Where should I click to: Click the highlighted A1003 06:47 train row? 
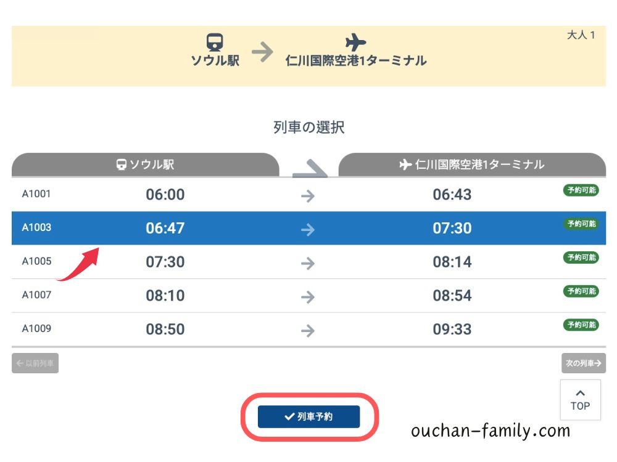[x=309, y=229]
